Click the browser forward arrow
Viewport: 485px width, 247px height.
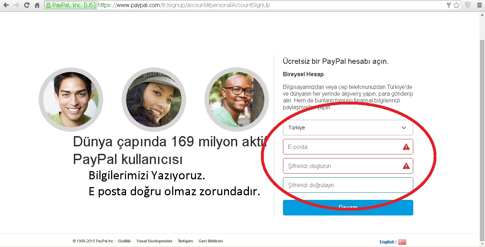16,5
